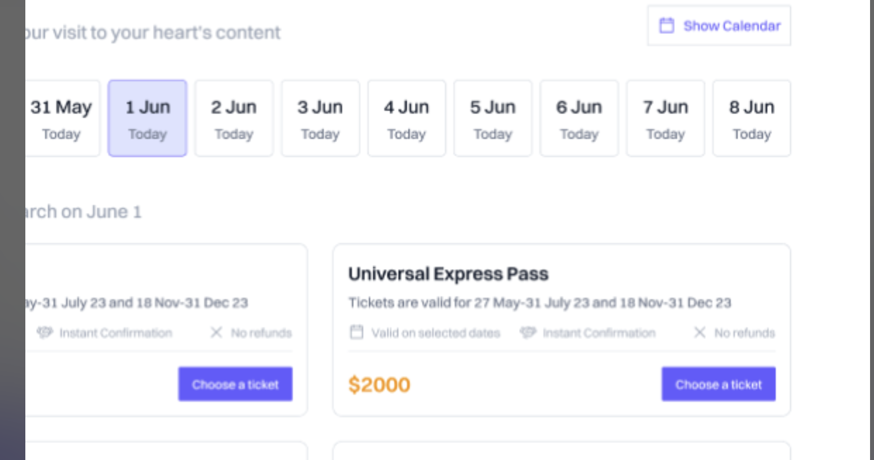Click the calendar icon in Show Calendar
The height and width of the screenshot is (460, 874).
click(667, 26)
